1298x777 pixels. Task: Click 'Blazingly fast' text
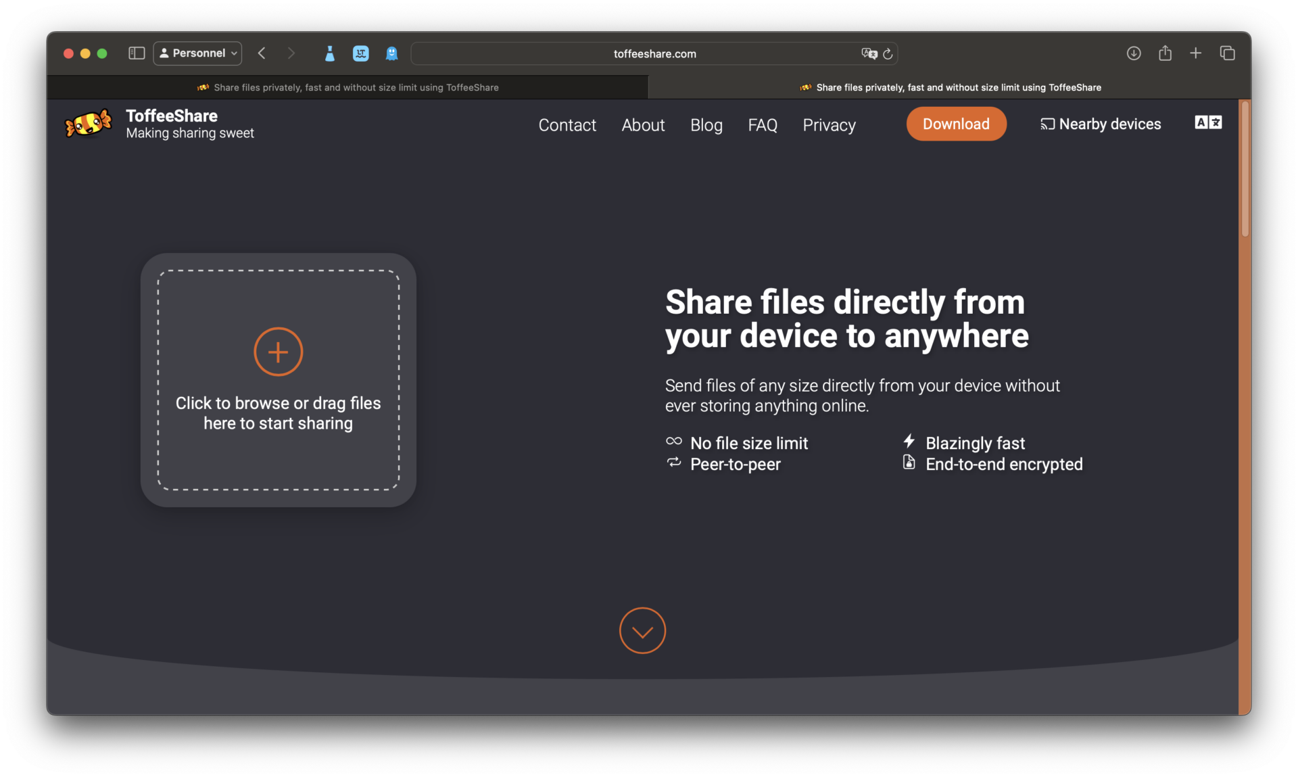pyautogui.click(x=975, y=444)
